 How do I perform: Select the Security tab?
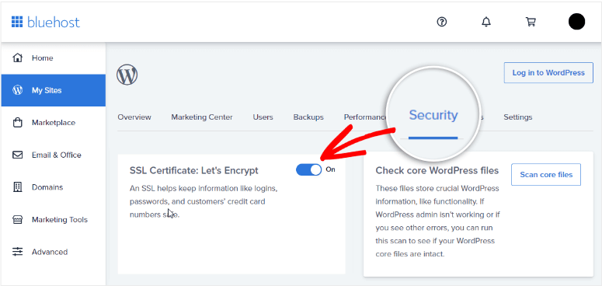433,115
